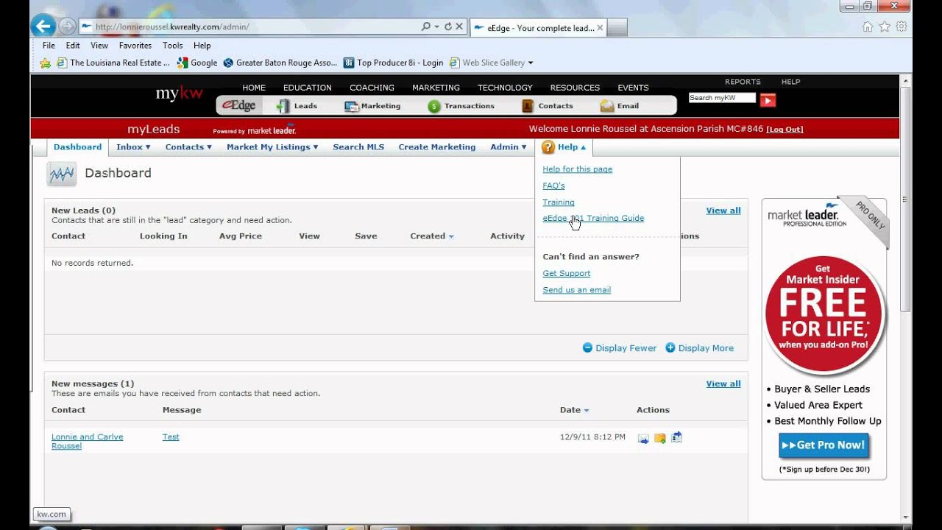The width and height of the screenshot is (942, 530).
Task: Open the Leads section icon
Action: pos(283,106)
